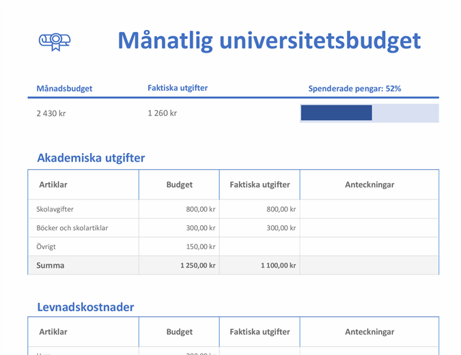Click the empty Anteckningar cell for Skolavgifter

[369, 210]
